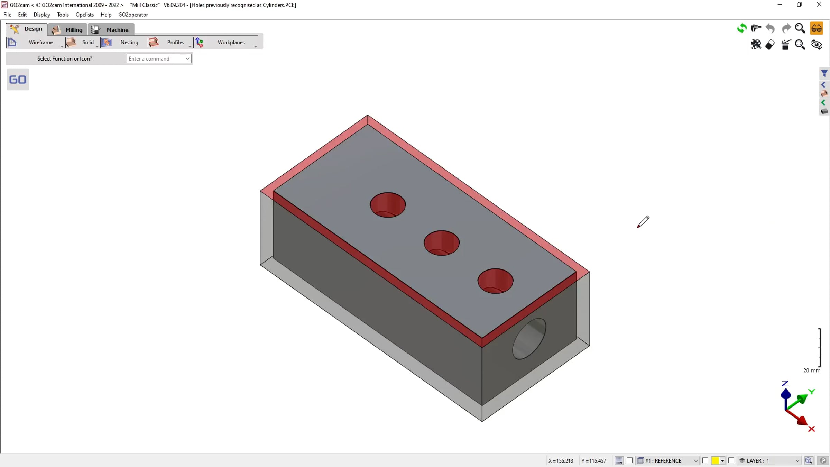The image size is (830, 467).
Task: Toggle checkbox before the LAYER dropdown
Action: pyautogui.click(x=731, y=460)
